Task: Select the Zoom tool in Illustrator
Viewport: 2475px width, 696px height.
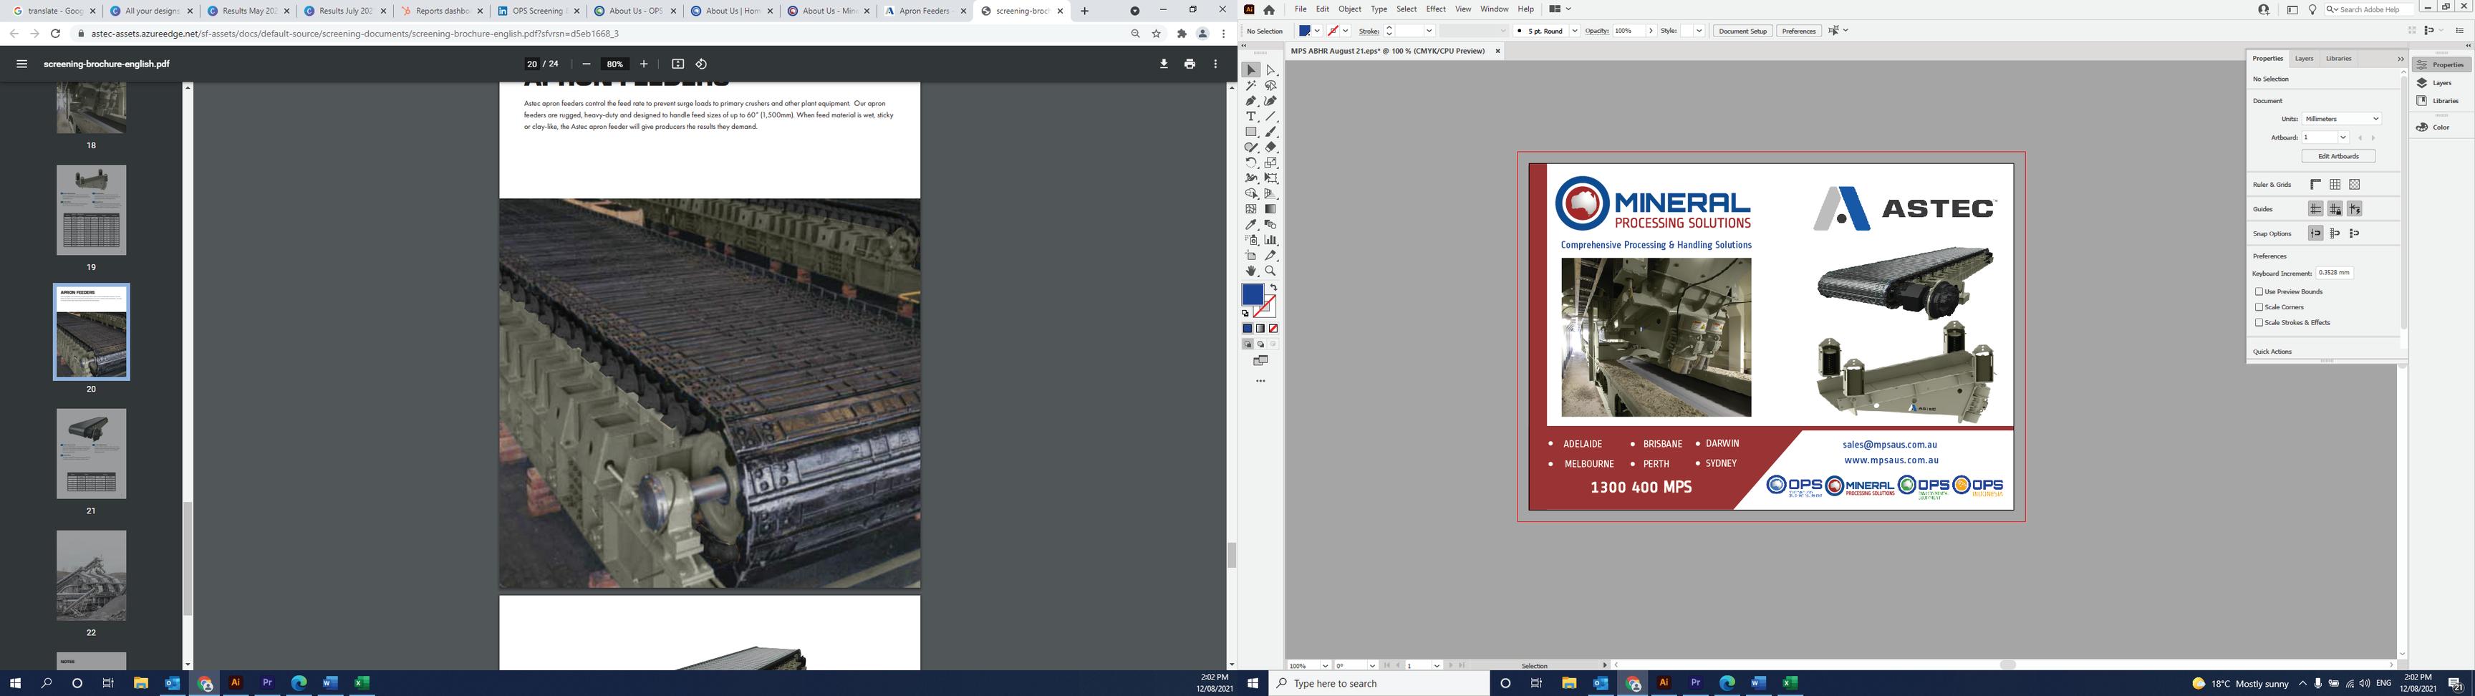Action: point(1271,271)
